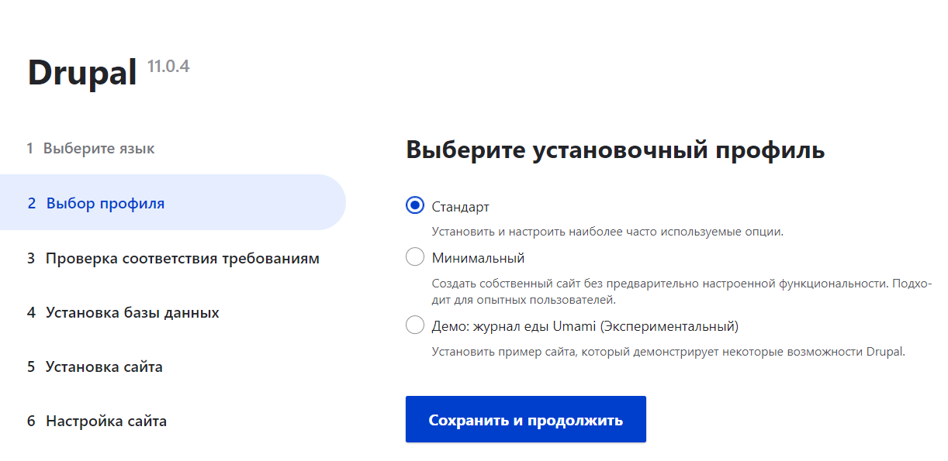Click step number 4 beside database setup

coord(31,312)
